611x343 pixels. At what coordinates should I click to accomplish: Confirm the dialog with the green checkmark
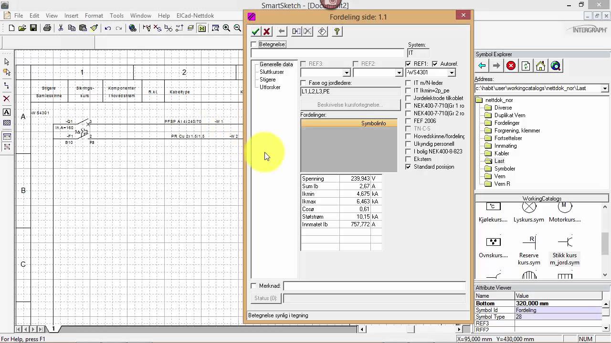pos(256,31)
